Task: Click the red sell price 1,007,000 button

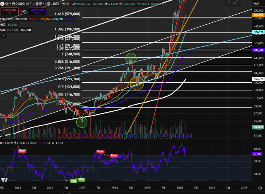Action: 9,11
